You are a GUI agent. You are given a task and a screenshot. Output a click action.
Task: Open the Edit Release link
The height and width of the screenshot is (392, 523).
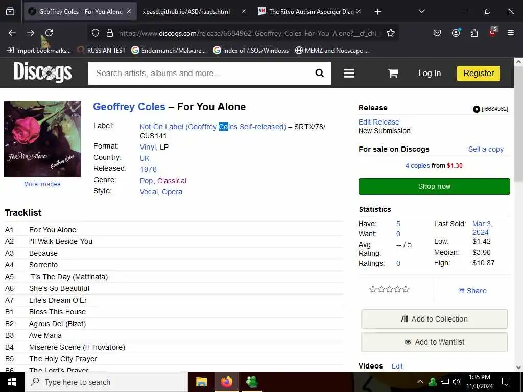[379, 122]
